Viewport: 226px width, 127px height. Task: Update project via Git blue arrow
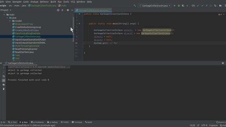198,6
